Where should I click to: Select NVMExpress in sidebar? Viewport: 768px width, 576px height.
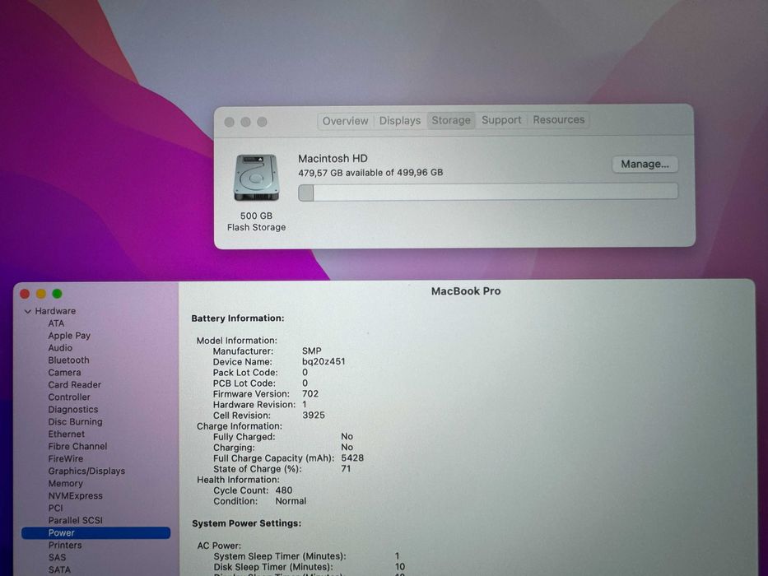pyautogui.click(x=75, y=495)
